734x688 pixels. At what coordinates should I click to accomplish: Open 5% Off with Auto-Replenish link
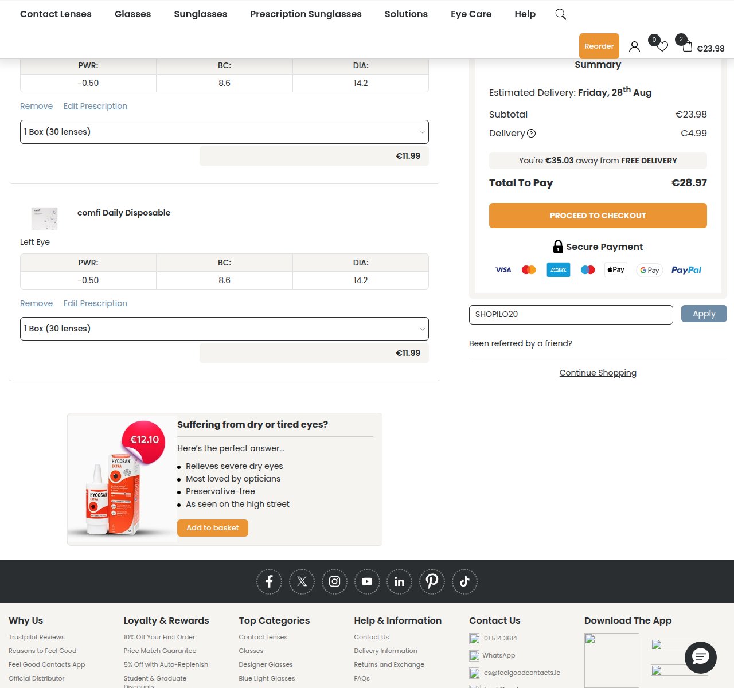[x=166, y=664]
